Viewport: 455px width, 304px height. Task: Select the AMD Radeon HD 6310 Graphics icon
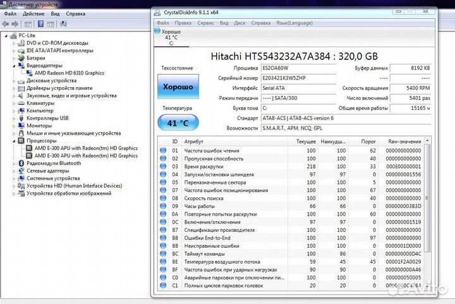(30, 73)
